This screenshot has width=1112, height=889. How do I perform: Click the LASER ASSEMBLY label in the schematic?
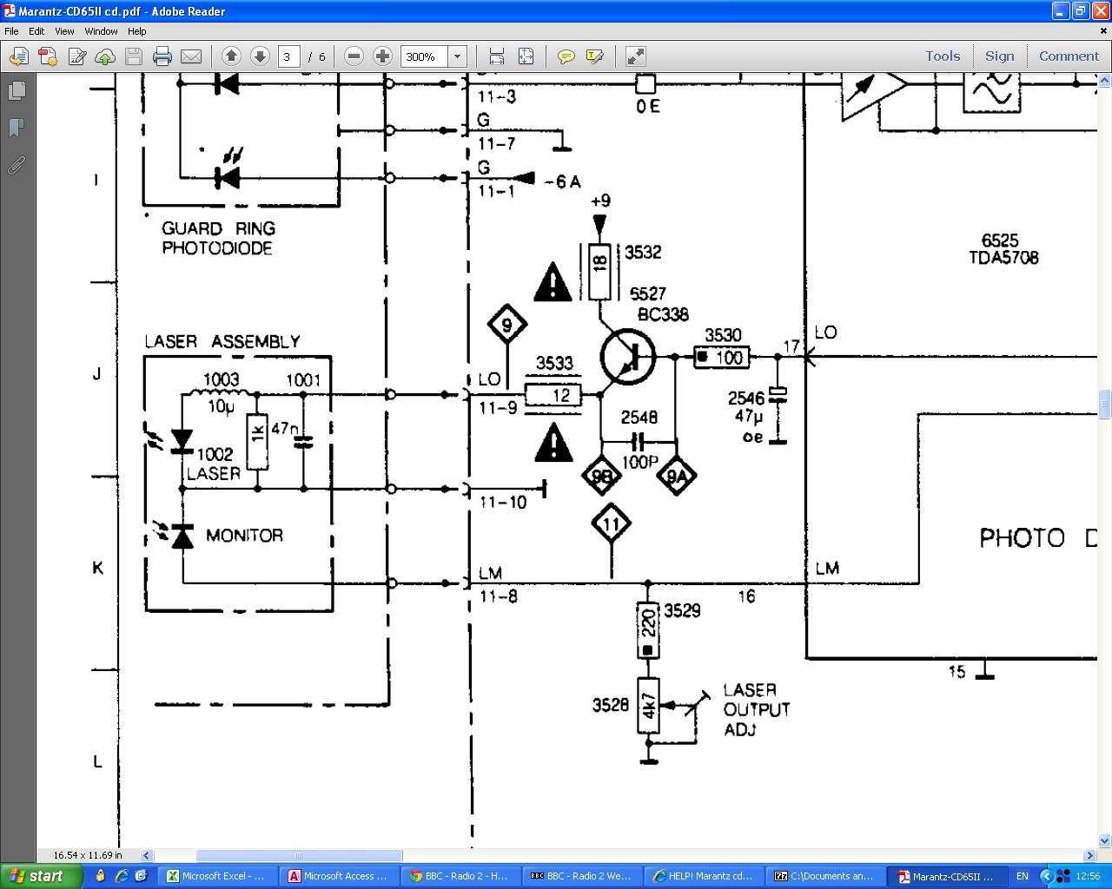[222, 342]
